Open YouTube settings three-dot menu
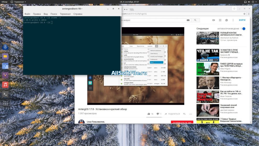Screen dimensions: 259x146 pos(233,20)
